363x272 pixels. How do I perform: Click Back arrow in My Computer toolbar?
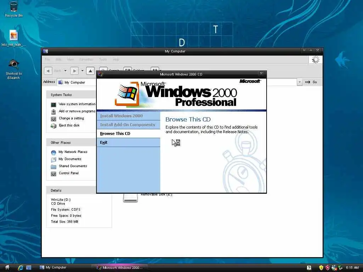[x=48, y=71]
